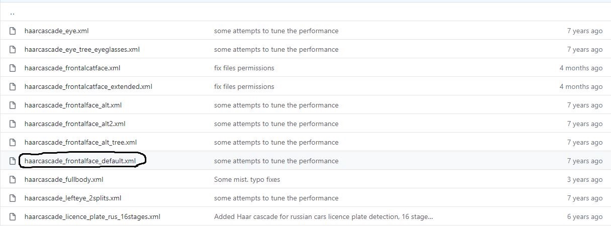Click file icon beside haarcascade_frontalcatface.xml
The width and height of the screenshot is (611, 226).
pyautogui.click(x=13, y=68)
